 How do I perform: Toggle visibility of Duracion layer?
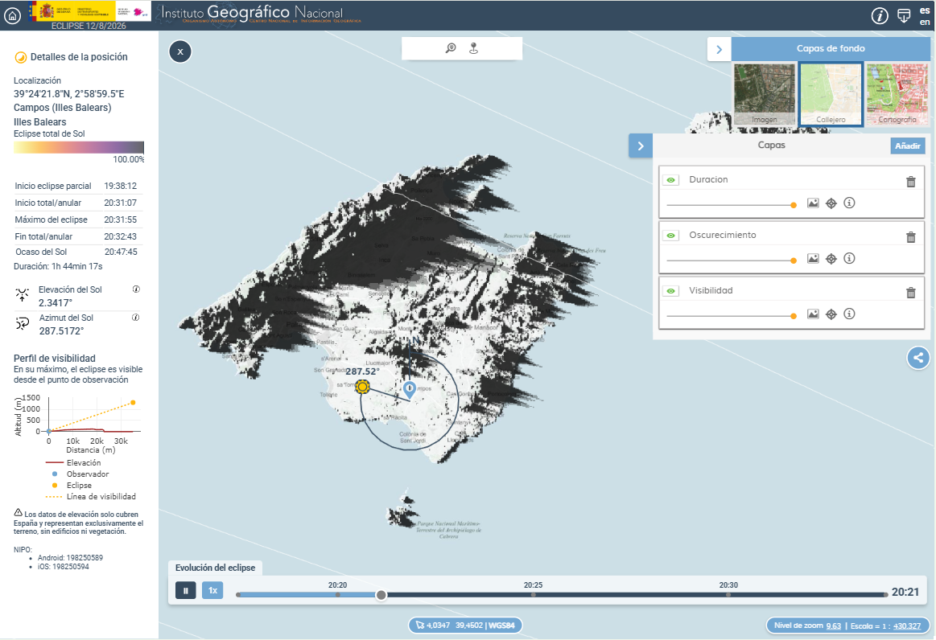670,180
